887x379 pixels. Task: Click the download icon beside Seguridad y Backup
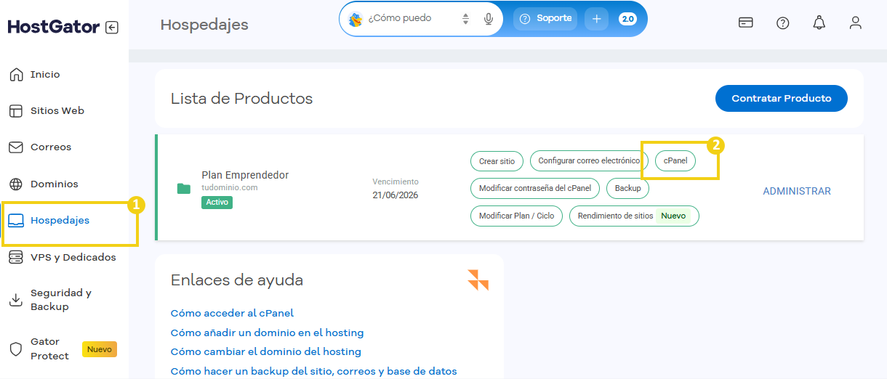click(16, 300)
